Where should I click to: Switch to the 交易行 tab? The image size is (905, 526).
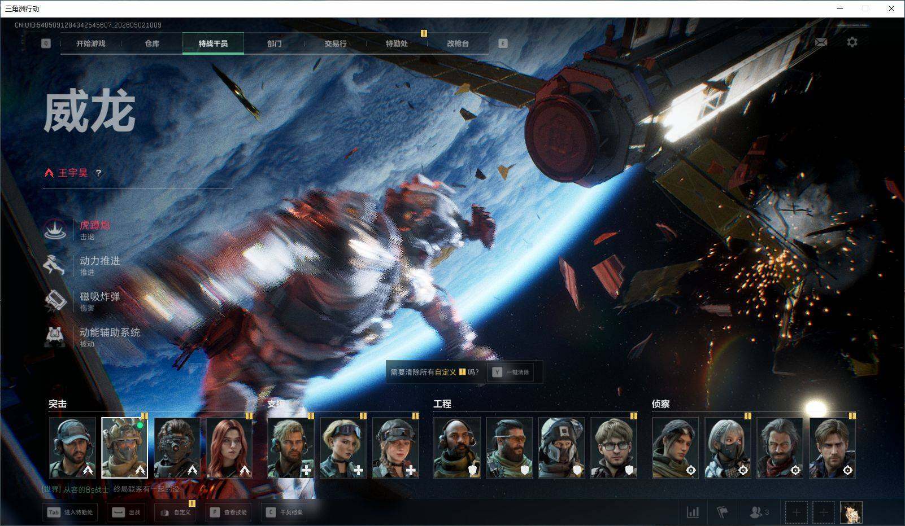pyautogui.click(x=336, y=43)
